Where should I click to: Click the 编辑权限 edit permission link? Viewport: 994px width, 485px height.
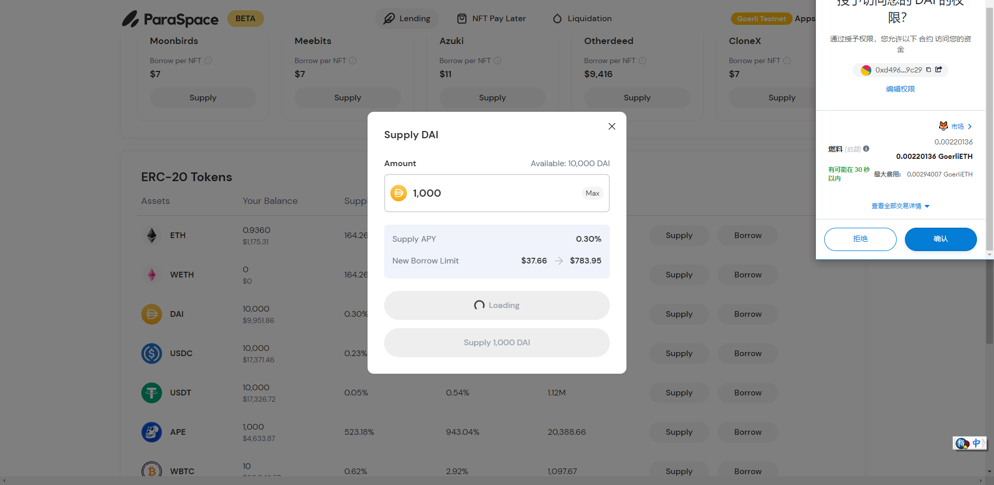[x=900, y=89]
